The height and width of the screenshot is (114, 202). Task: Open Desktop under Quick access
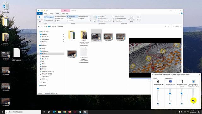[x=44, y=34]
